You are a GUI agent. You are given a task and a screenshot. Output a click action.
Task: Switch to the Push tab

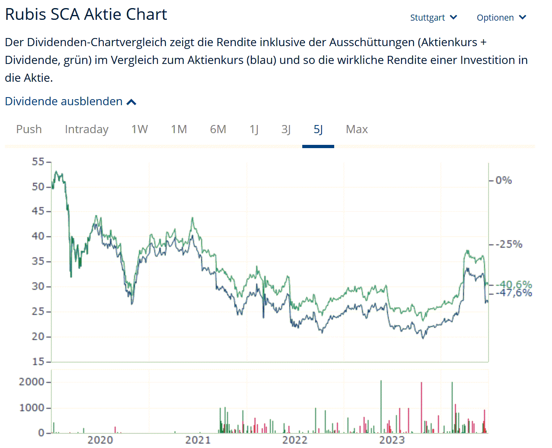[29, 130]
